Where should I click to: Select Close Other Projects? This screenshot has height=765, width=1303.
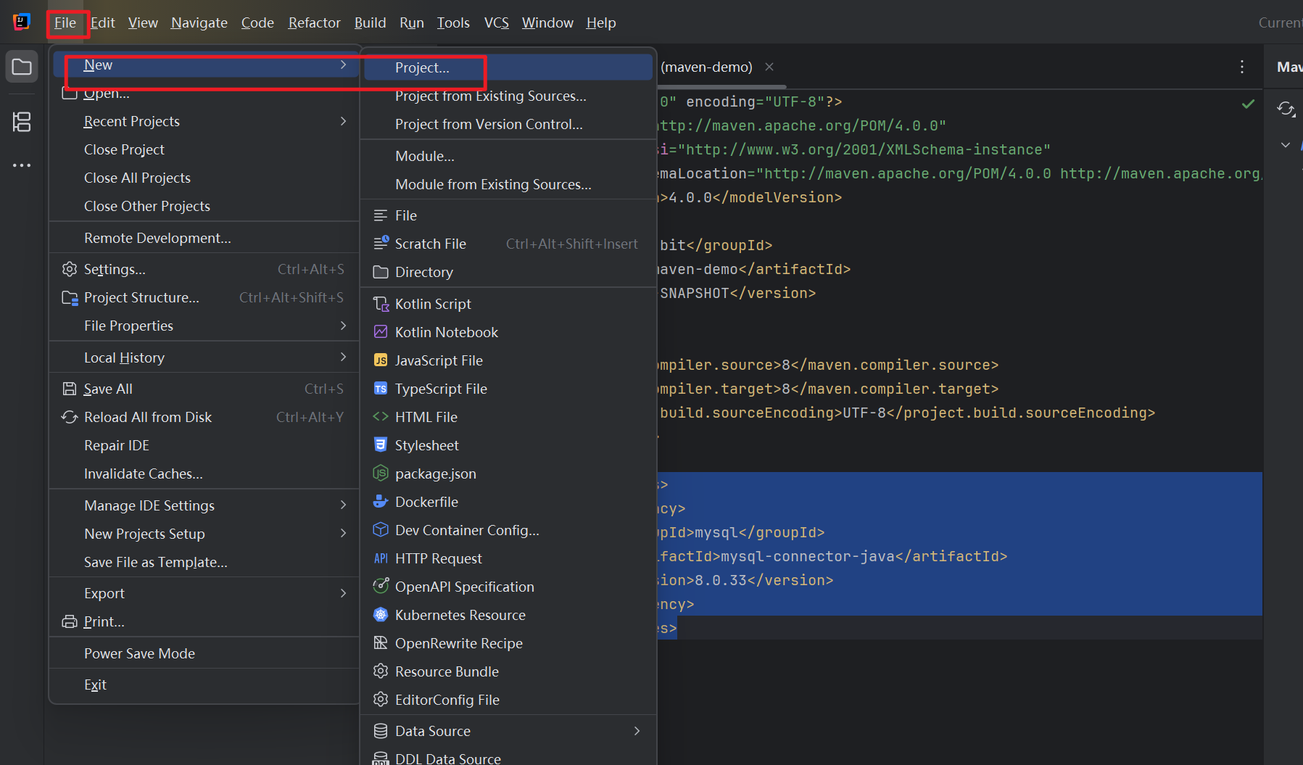(205, 206)
